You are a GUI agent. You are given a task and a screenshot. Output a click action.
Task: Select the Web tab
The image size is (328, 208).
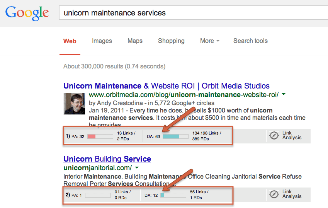[x=70, y=41]
